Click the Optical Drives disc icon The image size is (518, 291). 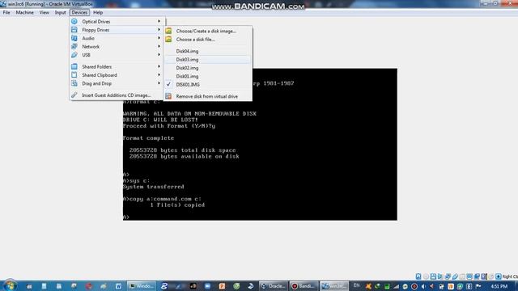tap(74, 22)
